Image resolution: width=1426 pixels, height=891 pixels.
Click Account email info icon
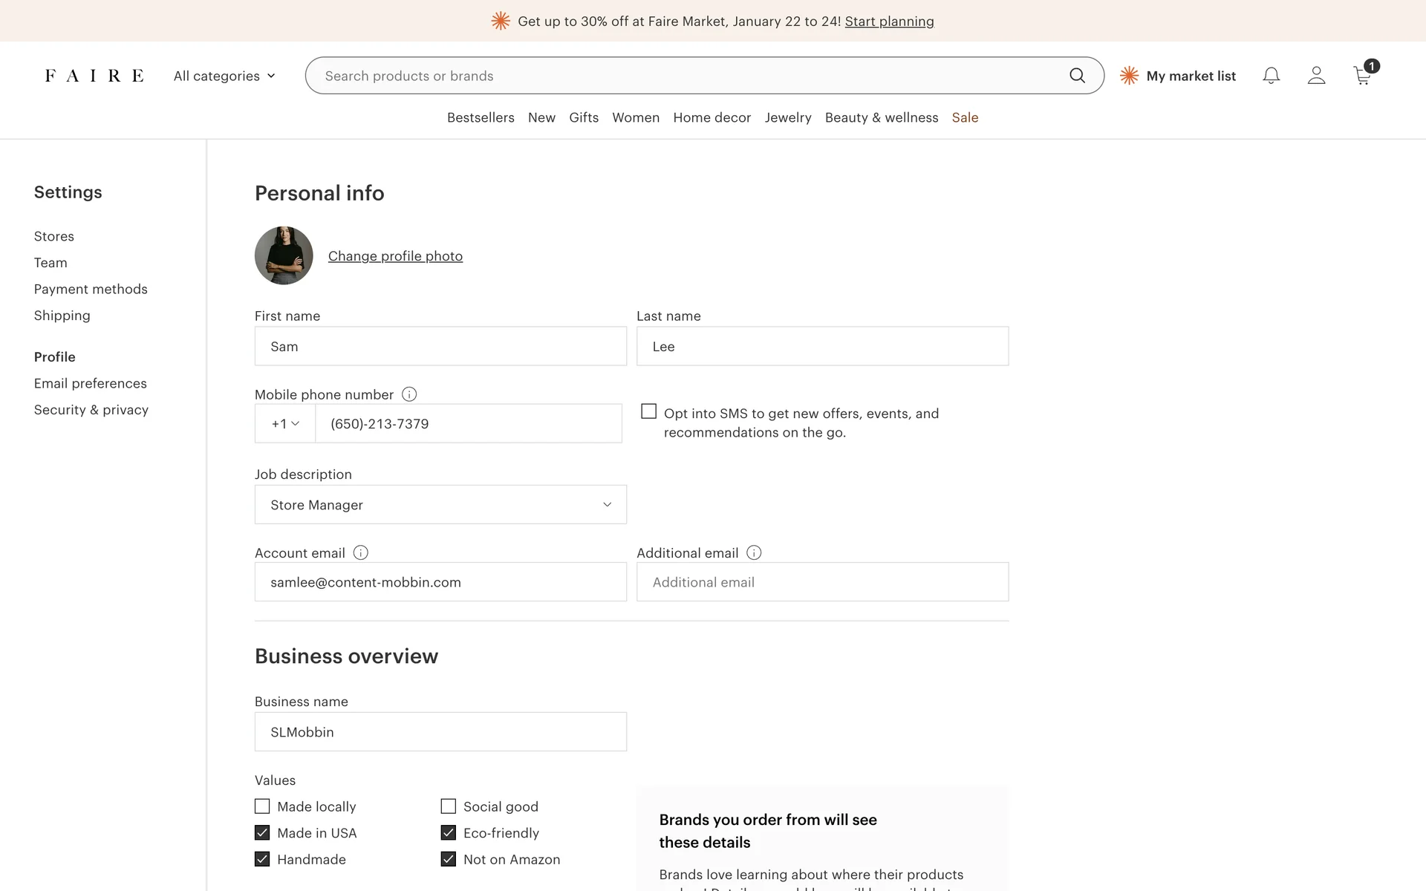[x=361, y=552]
